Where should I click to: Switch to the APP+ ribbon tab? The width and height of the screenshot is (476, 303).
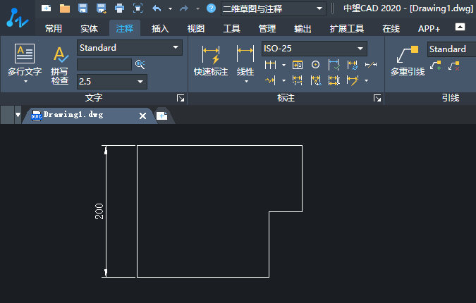[x=429, y=28]
